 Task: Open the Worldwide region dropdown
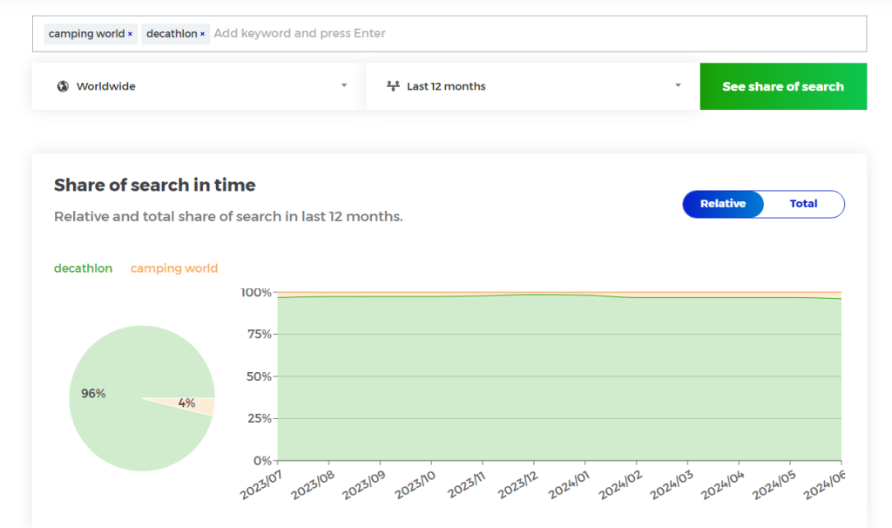tap(199, 86)
